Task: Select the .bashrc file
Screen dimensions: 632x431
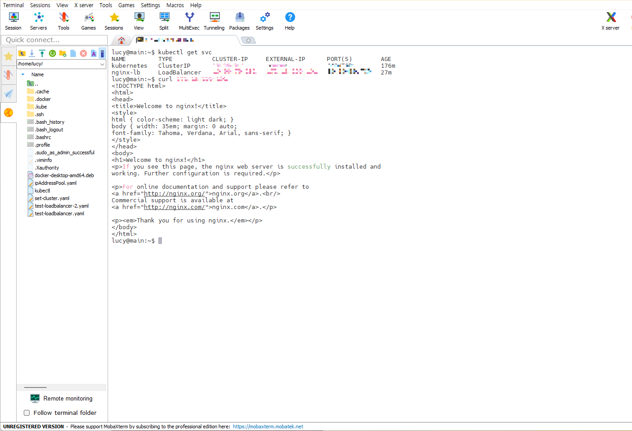Action: point(39,137)
